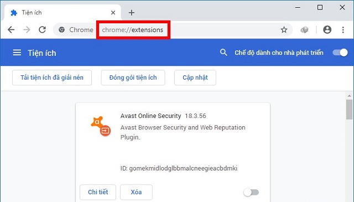Reload the extensions page

(42, 29)
